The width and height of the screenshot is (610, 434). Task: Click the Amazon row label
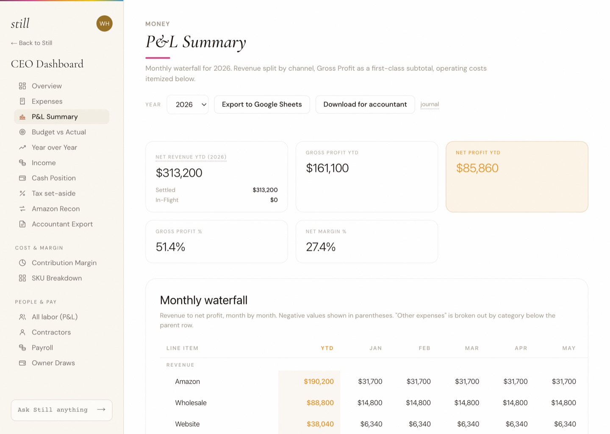(x=188, y=381)
